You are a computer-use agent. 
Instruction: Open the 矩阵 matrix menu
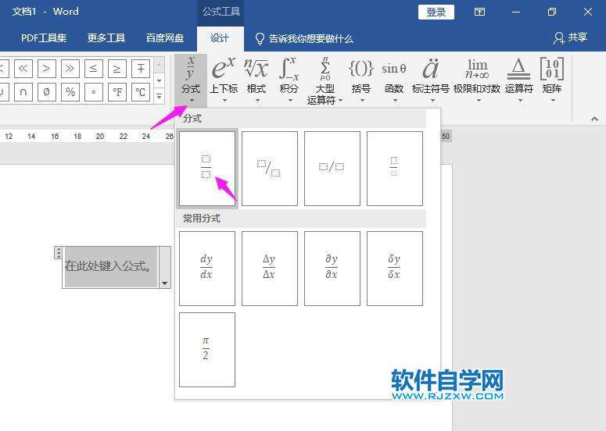click(x=552, y=80)
